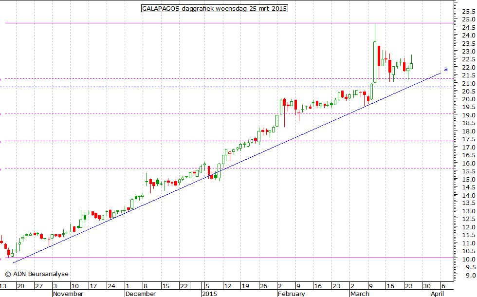477x297 pixels.
Task: Click the 2015 year label on axis
Action: [x=210, y=294]
